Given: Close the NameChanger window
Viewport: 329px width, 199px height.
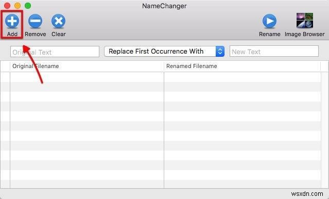Looking at the screenshot, I should [x=7, y=6].
